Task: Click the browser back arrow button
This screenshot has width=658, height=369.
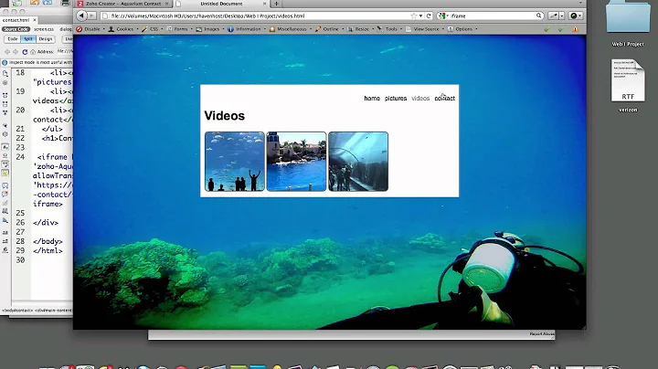Action: [80, 16]
